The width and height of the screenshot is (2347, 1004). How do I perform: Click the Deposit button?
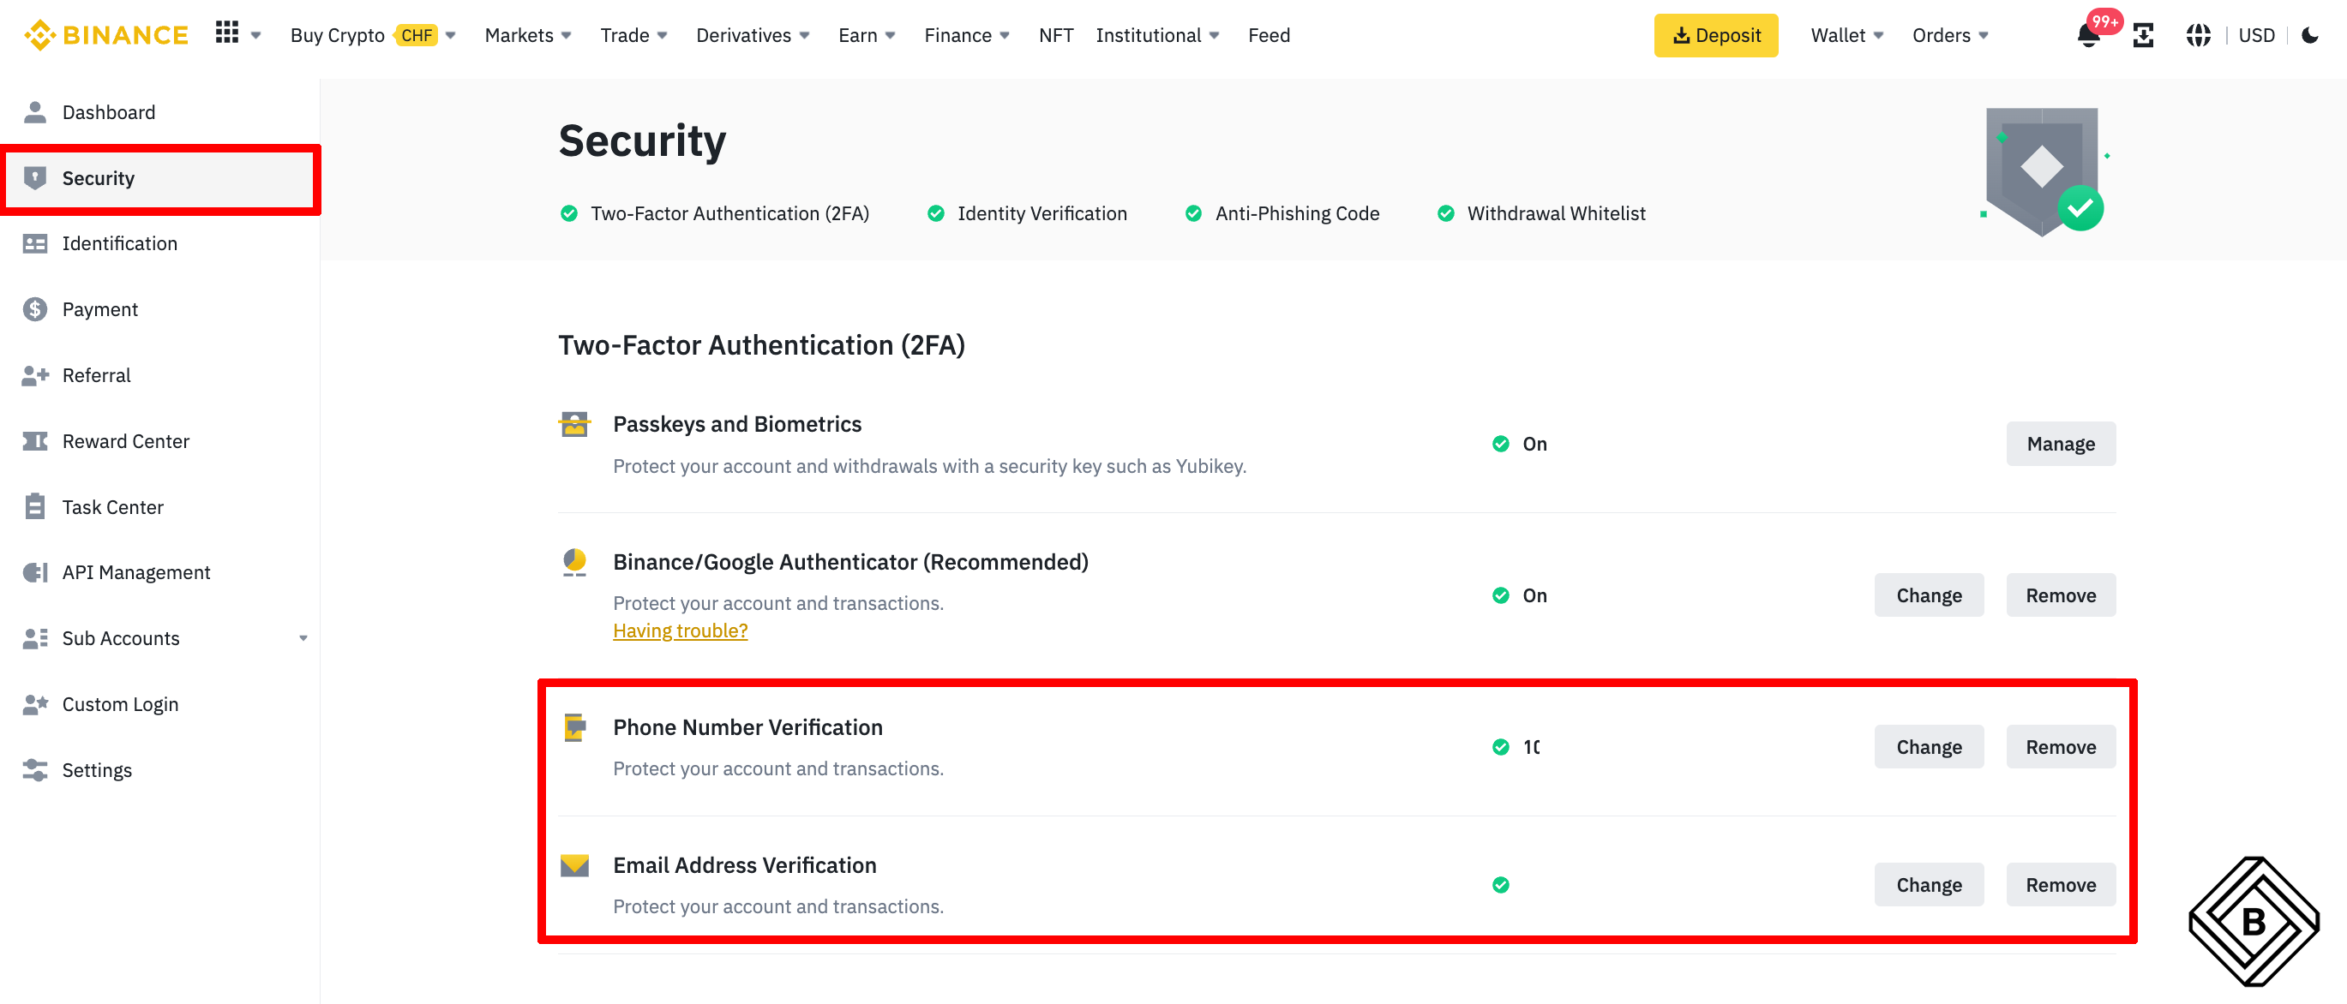[1715, 35]
